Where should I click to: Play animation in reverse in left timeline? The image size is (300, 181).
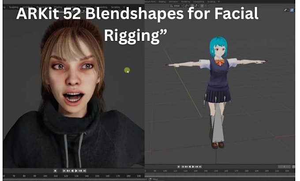pos(72,171)
